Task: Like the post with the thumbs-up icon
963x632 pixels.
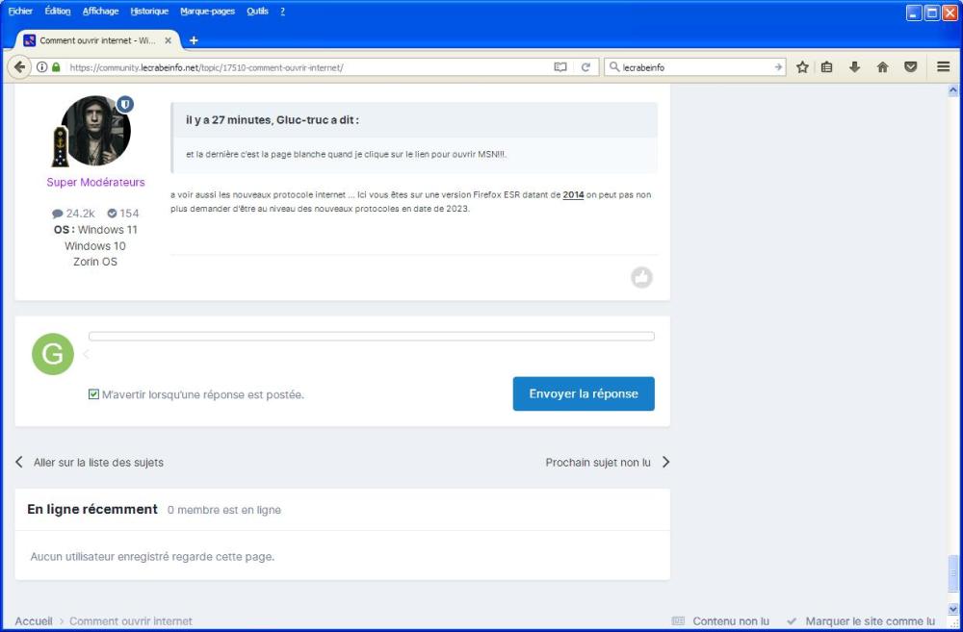Action: tap(641, 278)
